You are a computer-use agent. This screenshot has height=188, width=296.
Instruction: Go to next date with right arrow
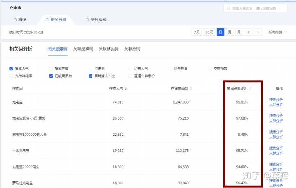tap(258, 32)
